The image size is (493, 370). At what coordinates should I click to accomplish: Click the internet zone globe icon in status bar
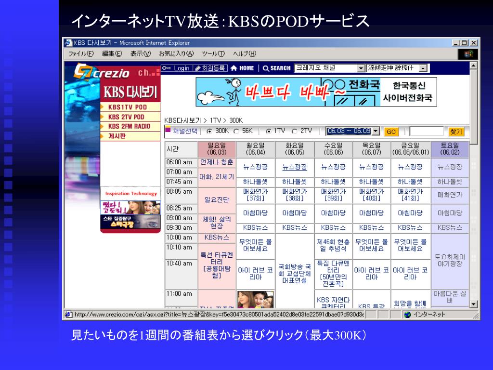click(x=407, y=314)
